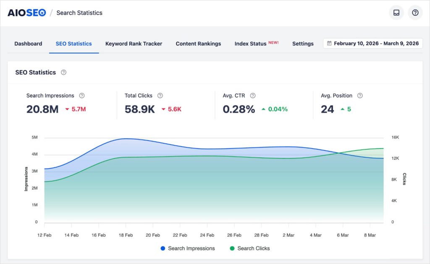The width and height of the screenshot is (430, 264).
Task: Click the 0.04% CTR change value
Action: 278,109
